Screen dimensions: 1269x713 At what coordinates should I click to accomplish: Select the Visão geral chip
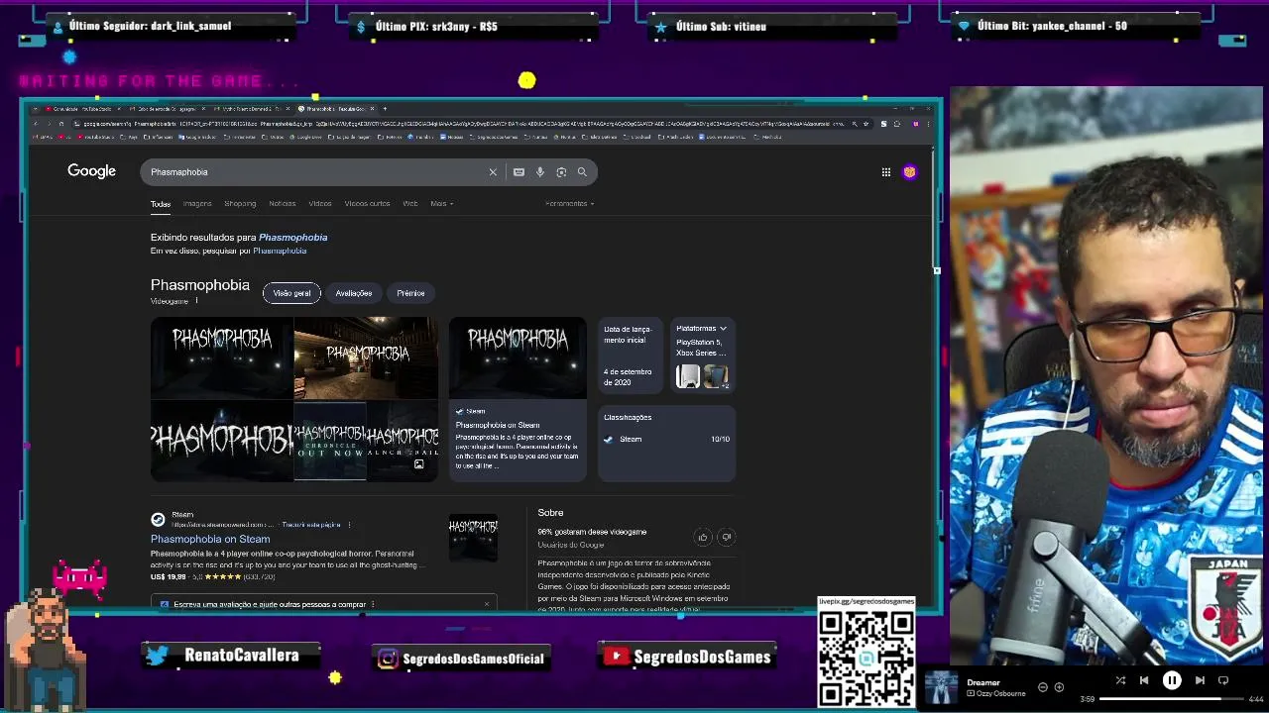point(291,293)
